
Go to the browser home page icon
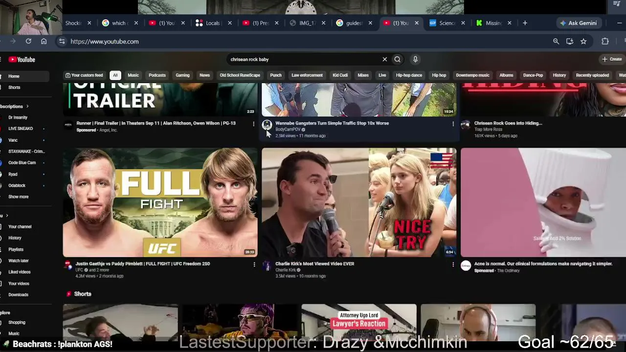tap(44, 42)
